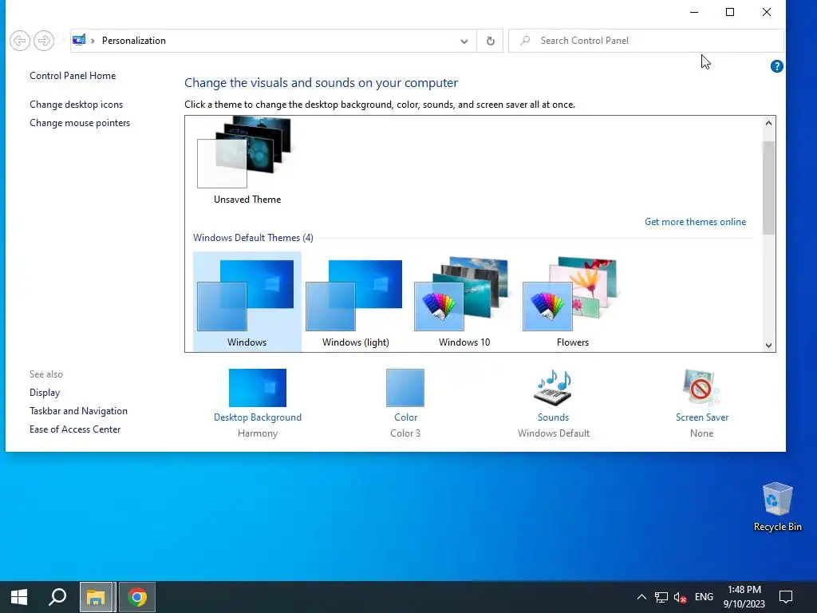The height and width of the screenshot is (613, 817).
Task: Open Control Panel Home
Action: 73,76
